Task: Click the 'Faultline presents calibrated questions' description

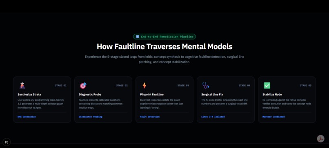Action: tap(101, 104)
